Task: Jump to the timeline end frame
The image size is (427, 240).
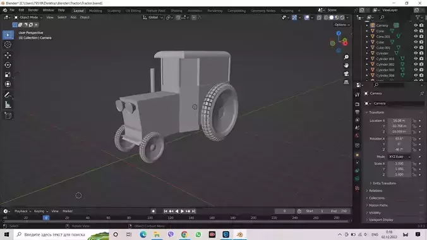Action: 194,211
